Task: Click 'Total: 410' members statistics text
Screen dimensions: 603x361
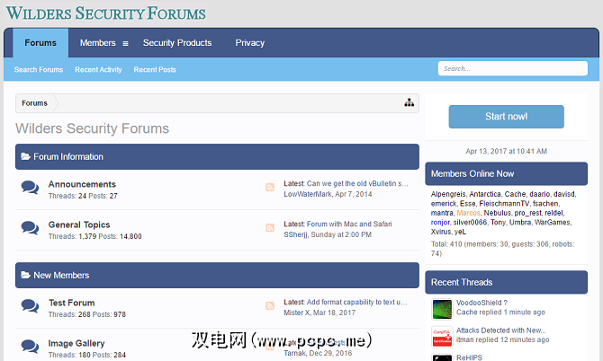Action: 502,249
